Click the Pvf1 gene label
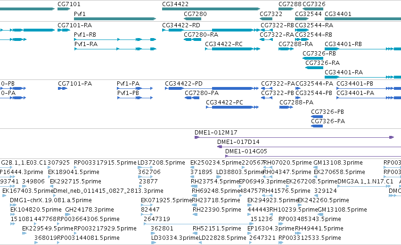 pyautogui.click(x=80, y=14)
